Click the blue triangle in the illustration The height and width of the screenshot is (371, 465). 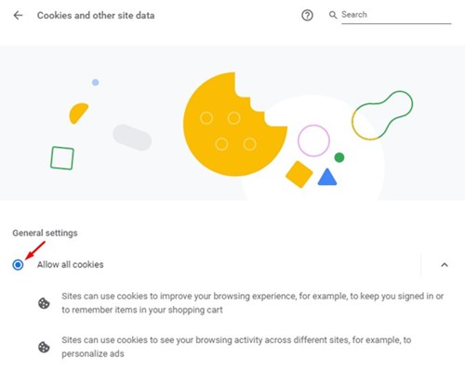pos(327,178)
